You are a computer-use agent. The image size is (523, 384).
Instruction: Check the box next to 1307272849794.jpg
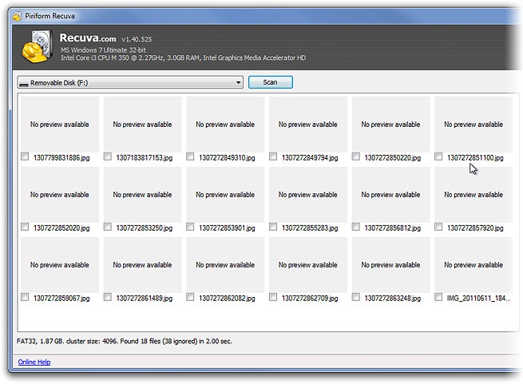pyautogui.click(x=273, y=156)
